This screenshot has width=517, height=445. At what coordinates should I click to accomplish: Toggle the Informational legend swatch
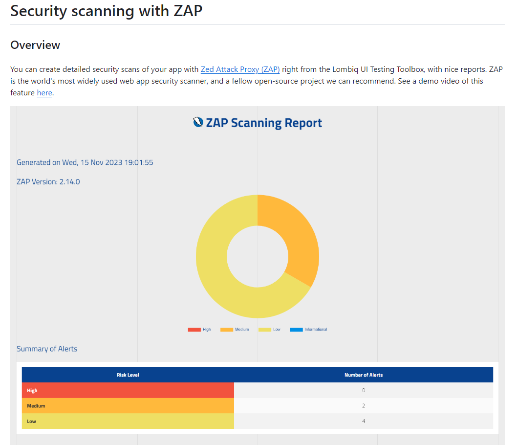[296, 330]
